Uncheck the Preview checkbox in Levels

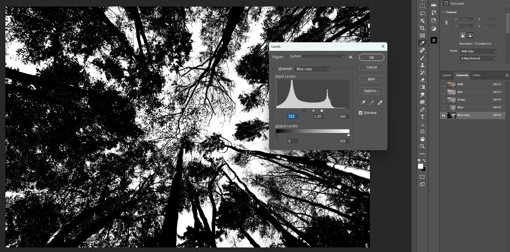click(361, 113)
